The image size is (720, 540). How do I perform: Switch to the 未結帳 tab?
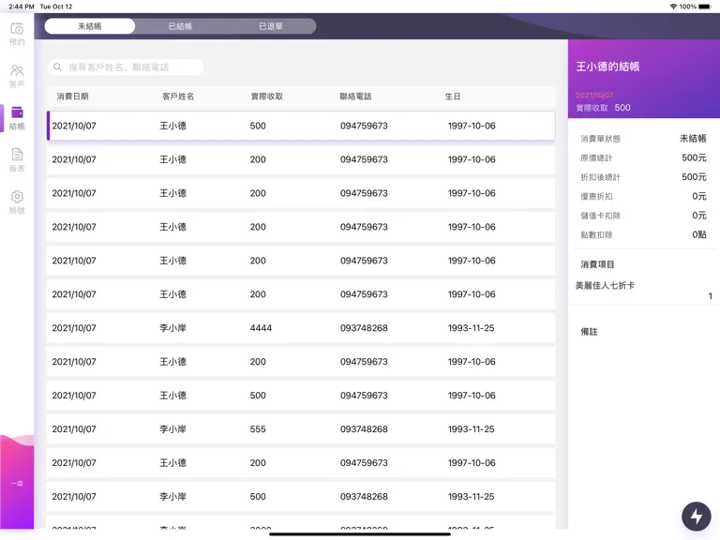pyautogui.click(x=90, y=26)
